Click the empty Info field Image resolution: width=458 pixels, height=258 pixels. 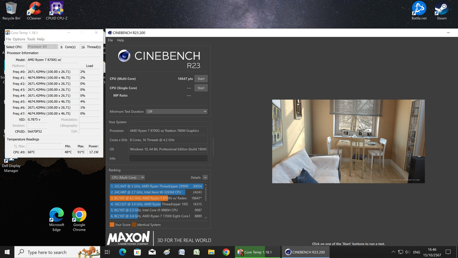point(168,158)
